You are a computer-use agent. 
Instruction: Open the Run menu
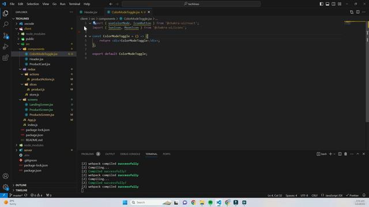[x=62, y=4]
